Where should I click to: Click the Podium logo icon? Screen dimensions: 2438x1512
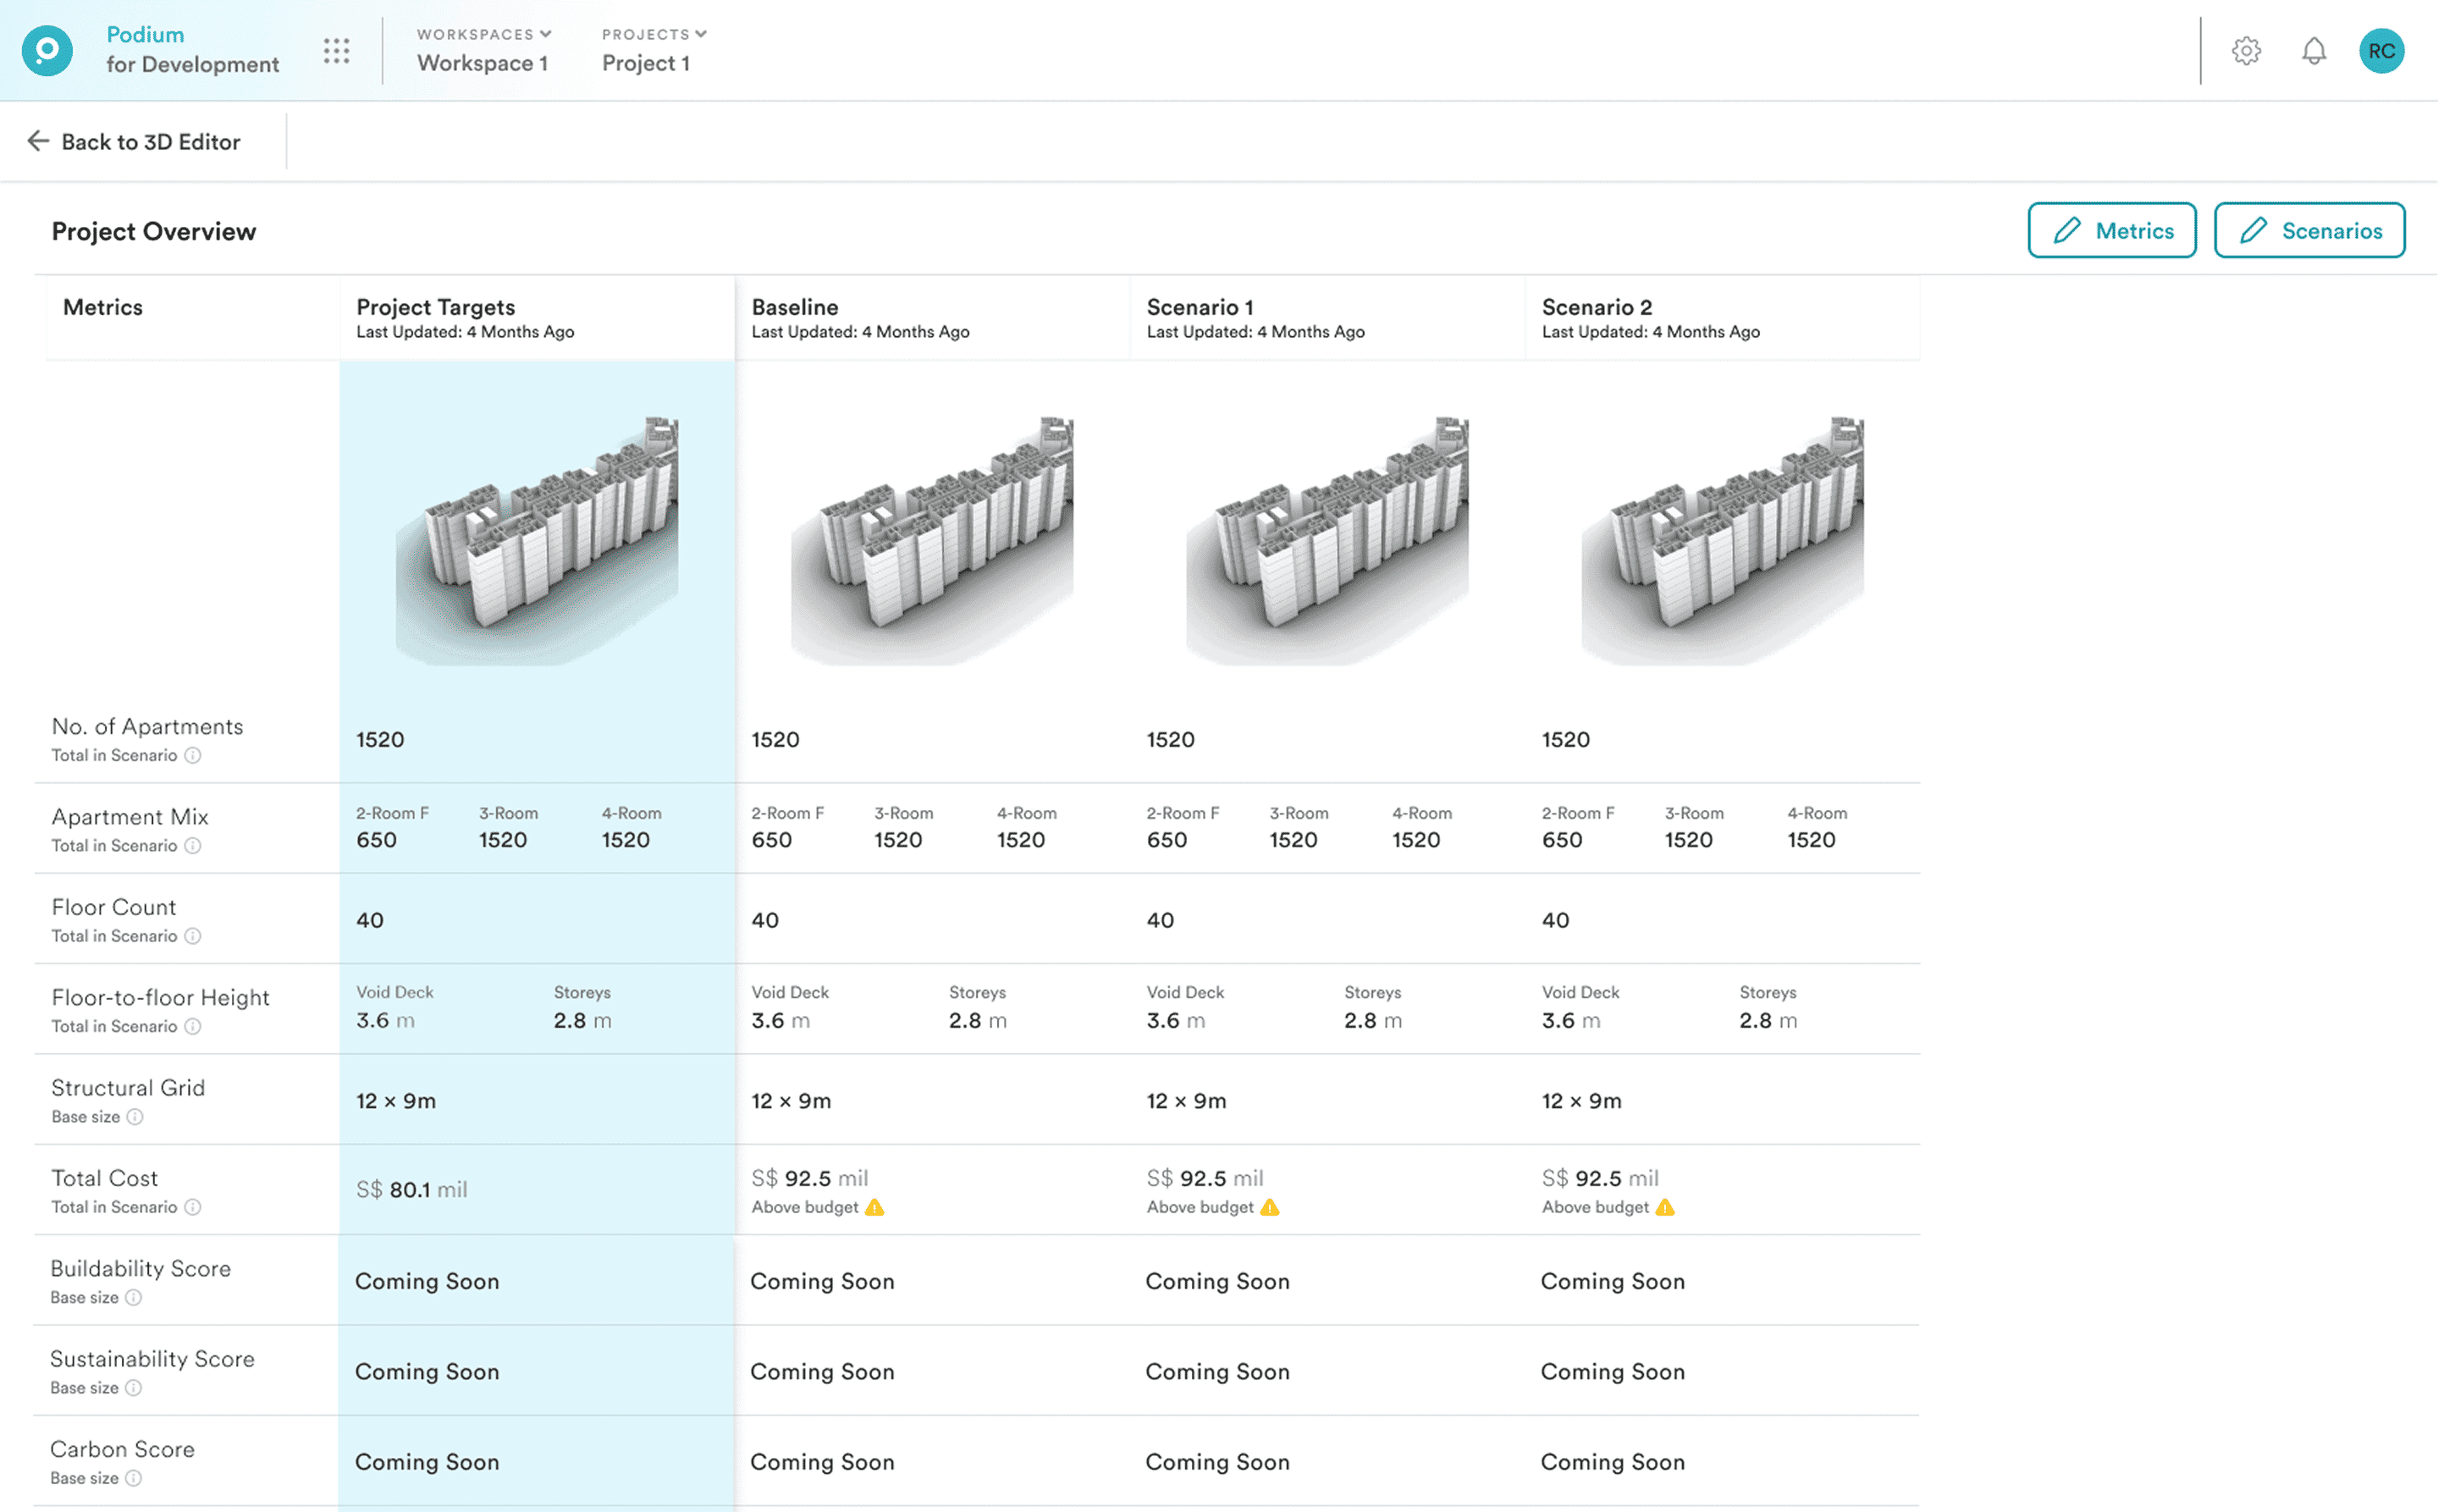coord(47,50)
